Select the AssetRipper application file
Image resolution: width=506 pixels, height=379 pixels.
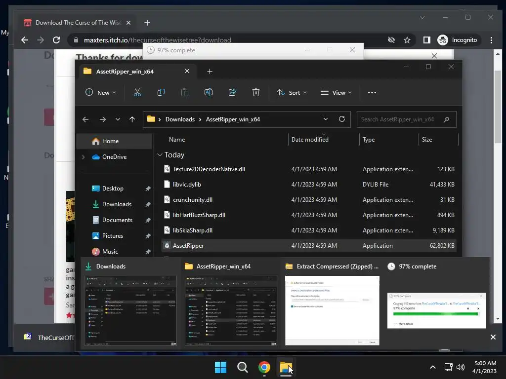tap(308, 246)
